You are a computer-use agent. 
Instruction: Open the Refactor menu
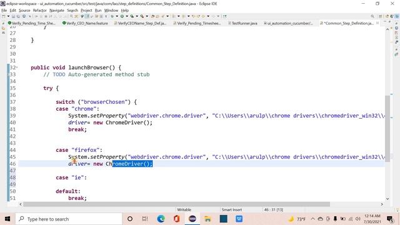coord(40,10)
